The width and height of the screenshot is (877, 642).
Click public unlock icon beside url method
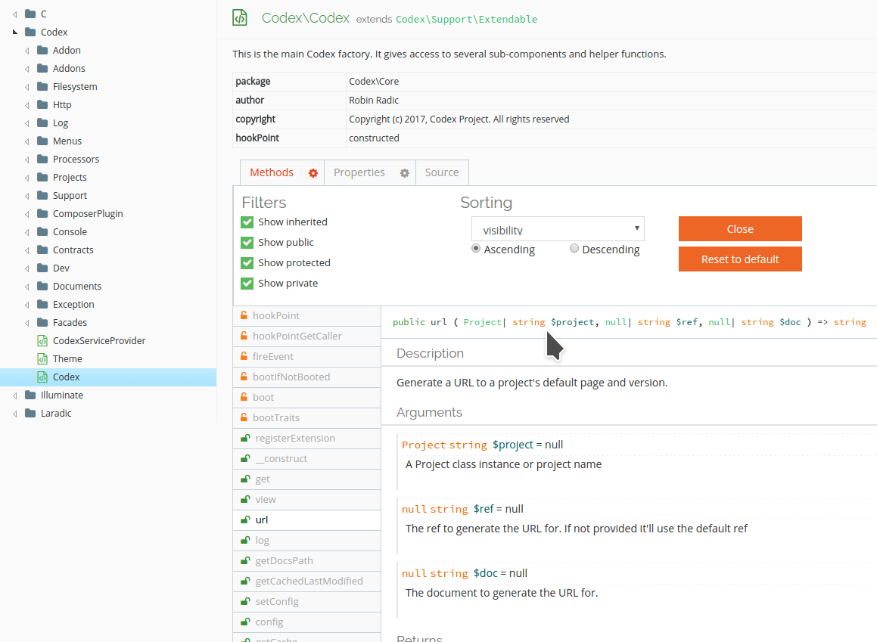[x=245, y=519]
